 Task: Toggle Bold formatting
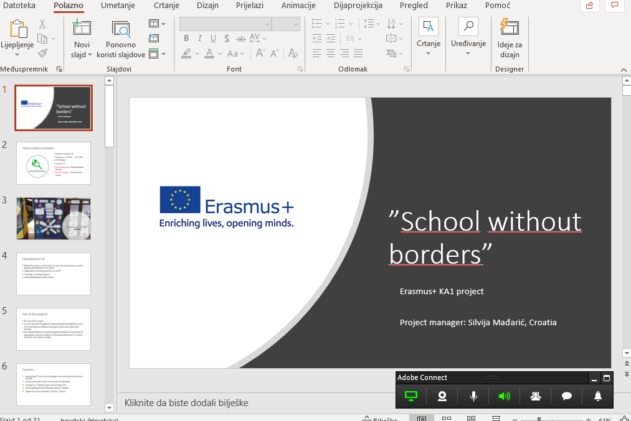tap(186, 38)
